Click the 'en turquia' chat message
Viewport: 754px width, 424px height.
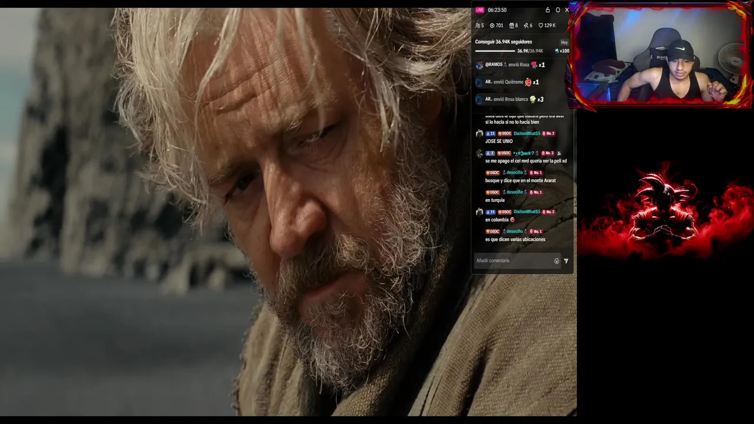coord(495,200)
